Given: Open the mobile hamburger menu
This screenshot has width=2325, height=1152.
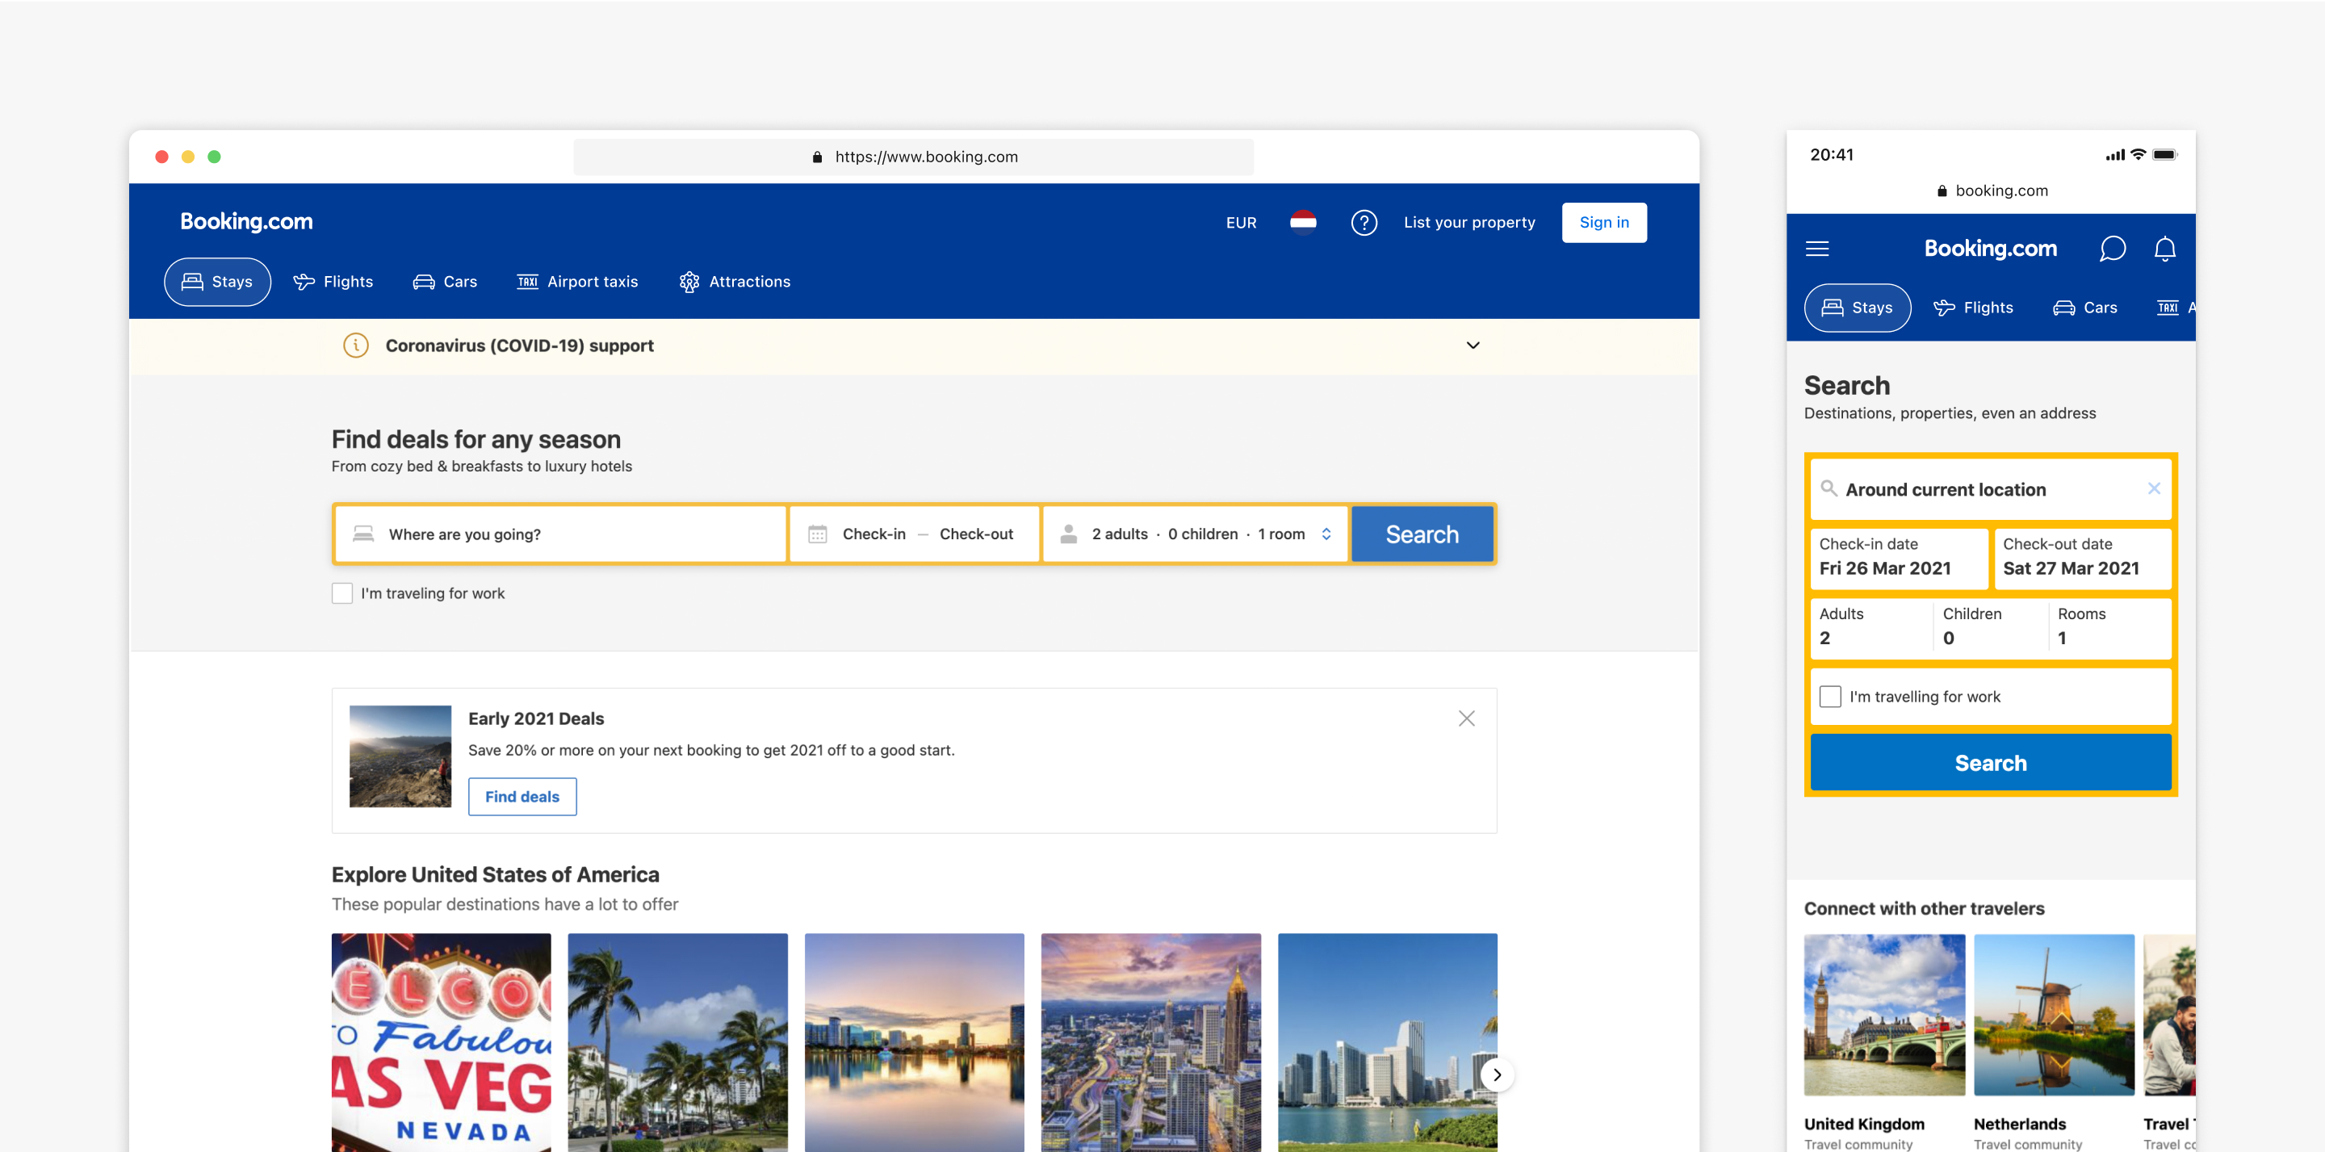Looking at the screenshot, I should 1817,249.
